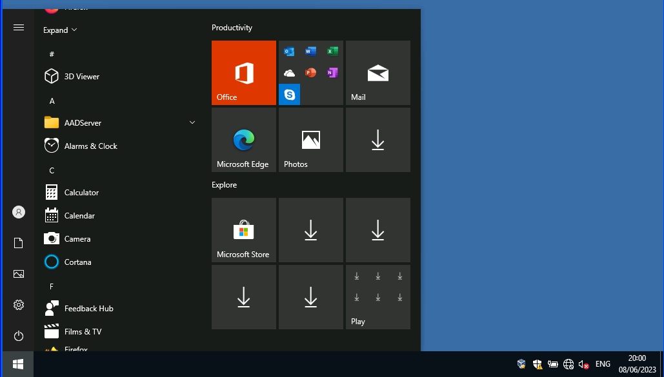Click the ENG language indicator in the taskbar

pyautogui.click(x=603, y=364)
